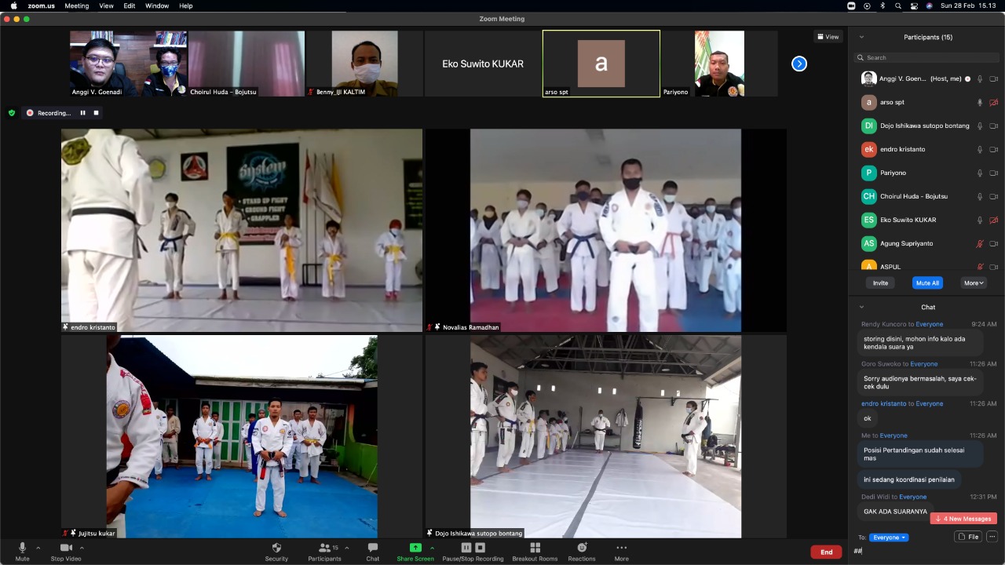Open the Meeting menu in menu bar
The image size is (1005, 565).
(x=76, y=5)
